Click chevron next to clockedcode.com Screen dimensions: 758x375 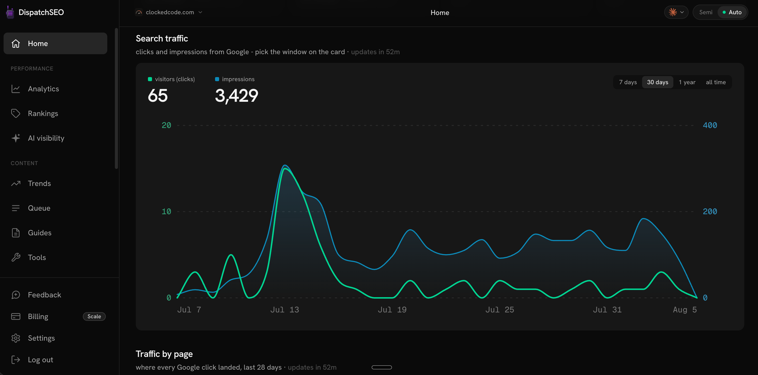pyautogui.click(x=200, y=12)
